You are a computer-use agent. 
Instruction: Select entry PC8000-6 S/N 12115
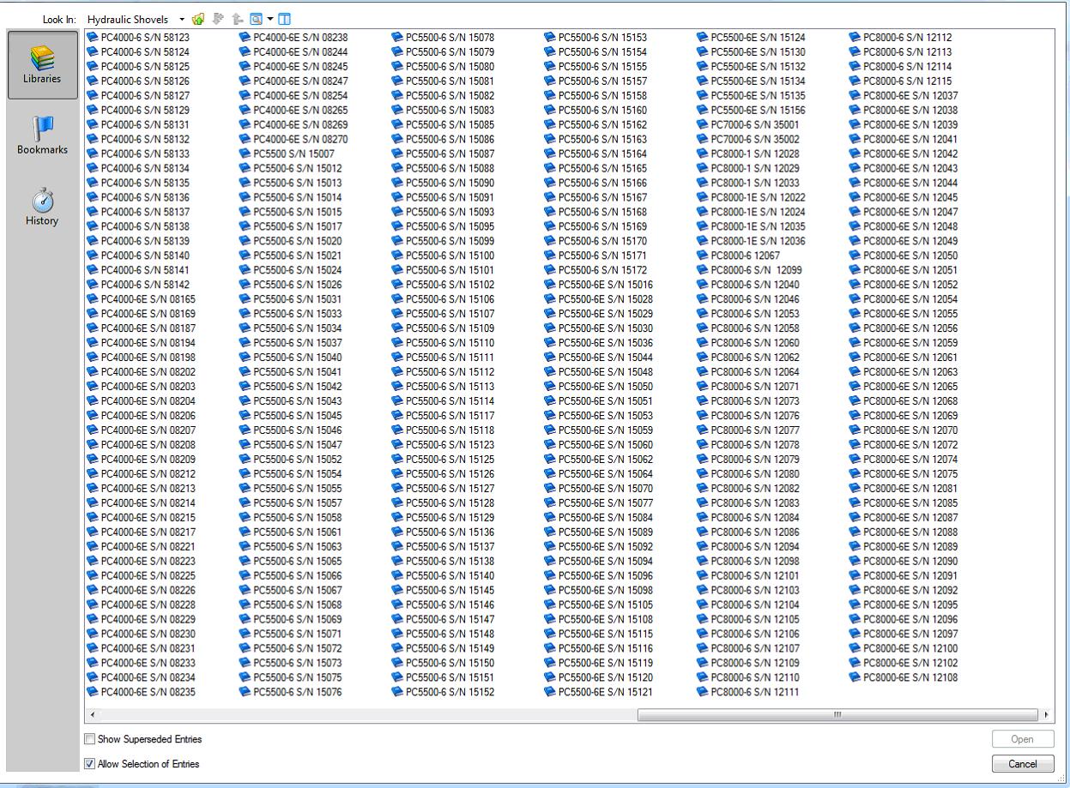click(907, 81)
